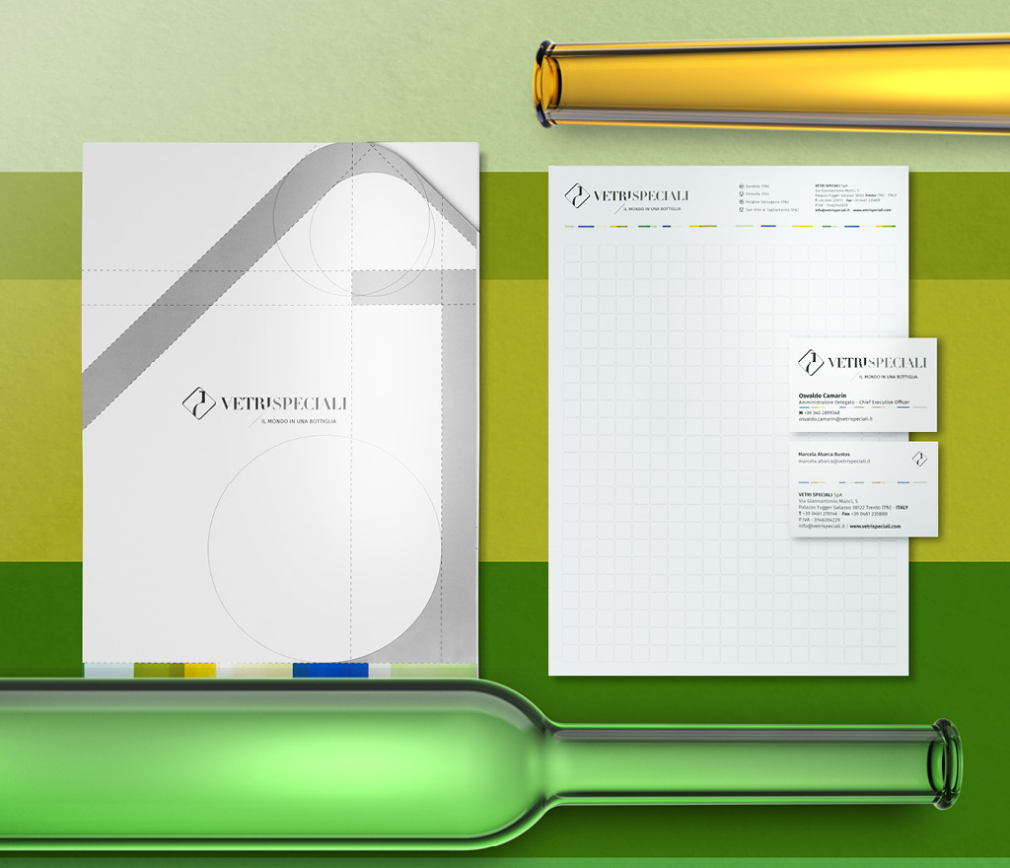Click the "VETRI SPECIALI" wordmark on the folder
This screenshot has height=868, width=1010.
click(283, 403)
